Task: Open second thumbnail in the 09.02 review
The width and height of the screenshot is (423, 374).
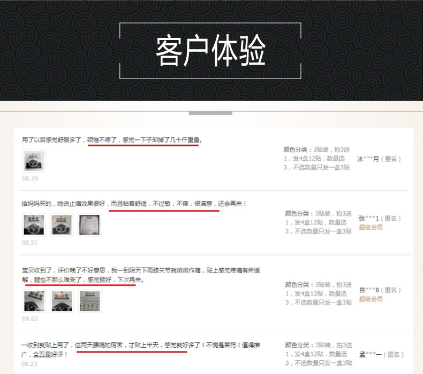Action: (x=62, y=301)
